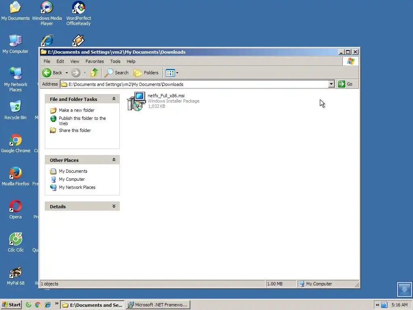Toggle the Folders pane button
This screenshot has height=310, width=413.
pyautogui.click(x=146, y=73)
